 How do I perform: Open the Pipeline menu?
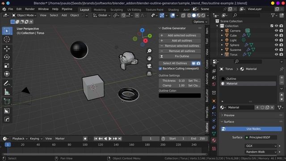pyautogui.click(x=67, y=9)
